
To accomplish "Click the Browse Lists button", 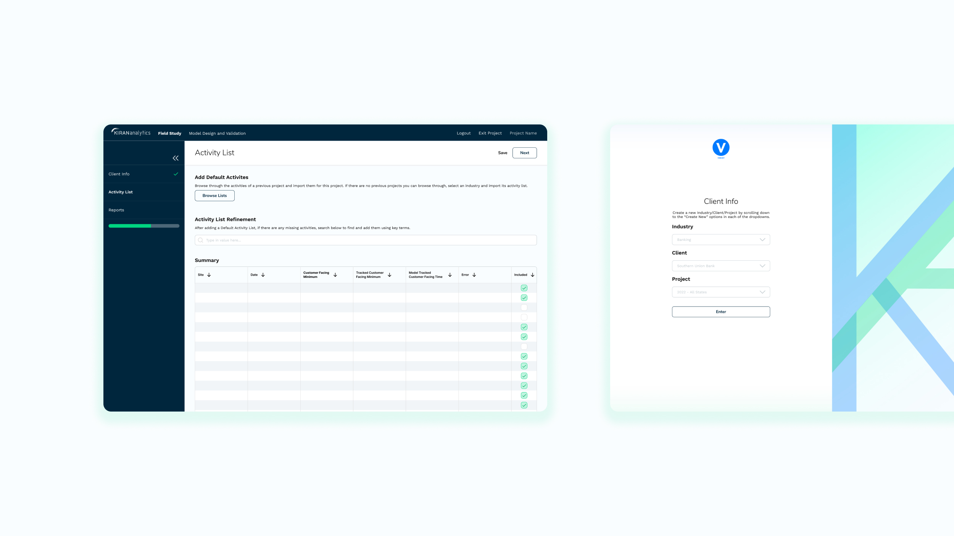I will [x=214, y=195].
